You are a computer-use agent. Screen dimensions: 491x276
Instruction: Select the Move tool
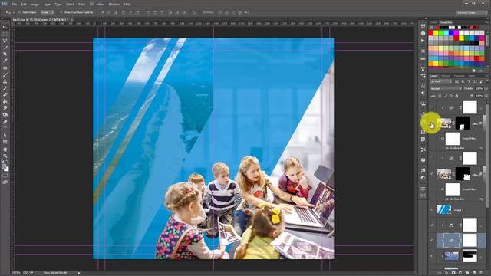coord(5,28)
